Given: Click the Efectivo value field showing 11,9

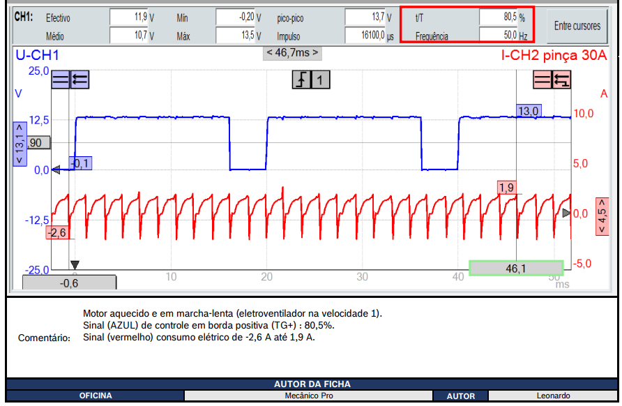Looking at the screenshot, I should 130,17.
